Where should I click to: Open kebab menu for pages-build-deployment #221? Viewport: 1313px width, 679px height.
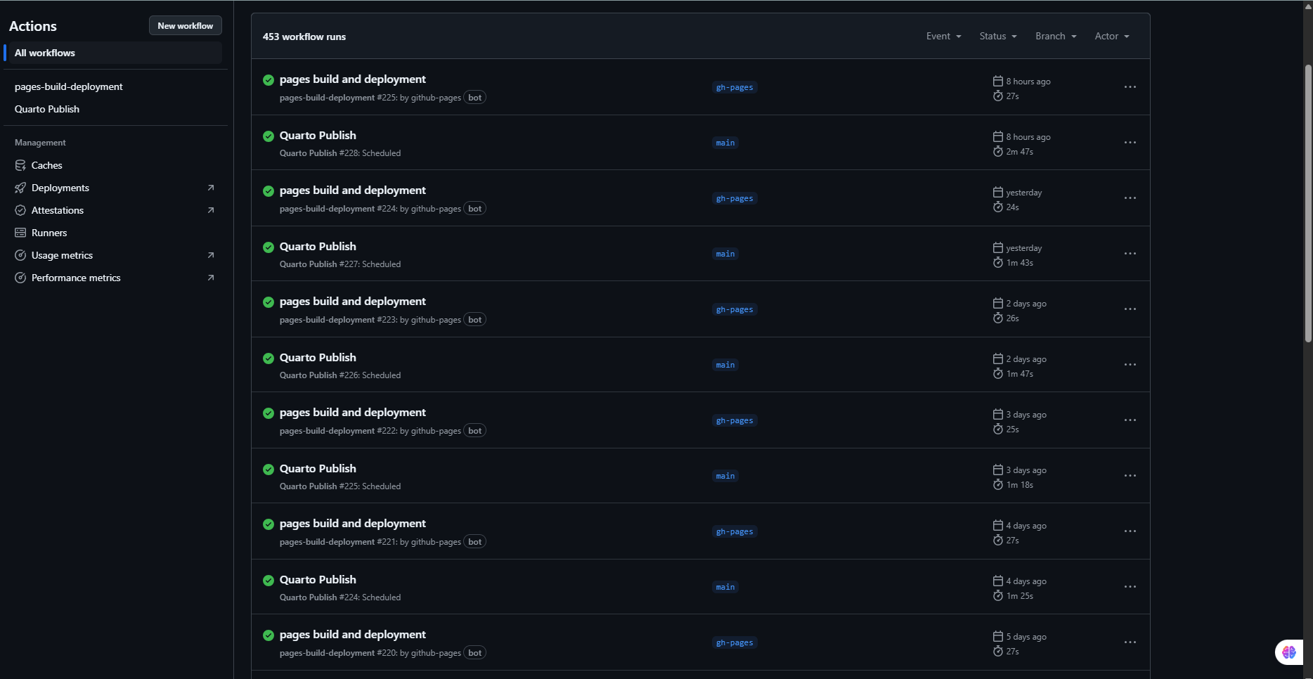coord(1130,531)
